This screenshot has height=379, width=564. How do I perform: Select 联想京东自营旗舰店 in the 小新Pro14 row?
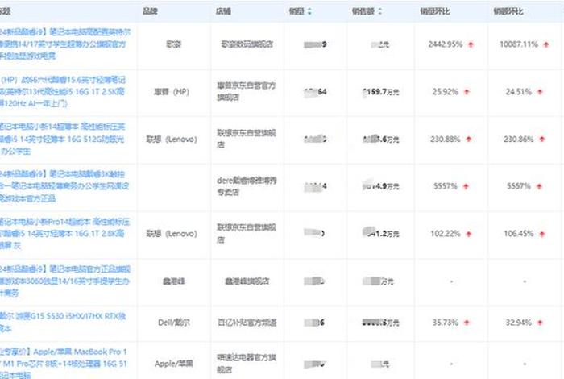tap(247, 233)
